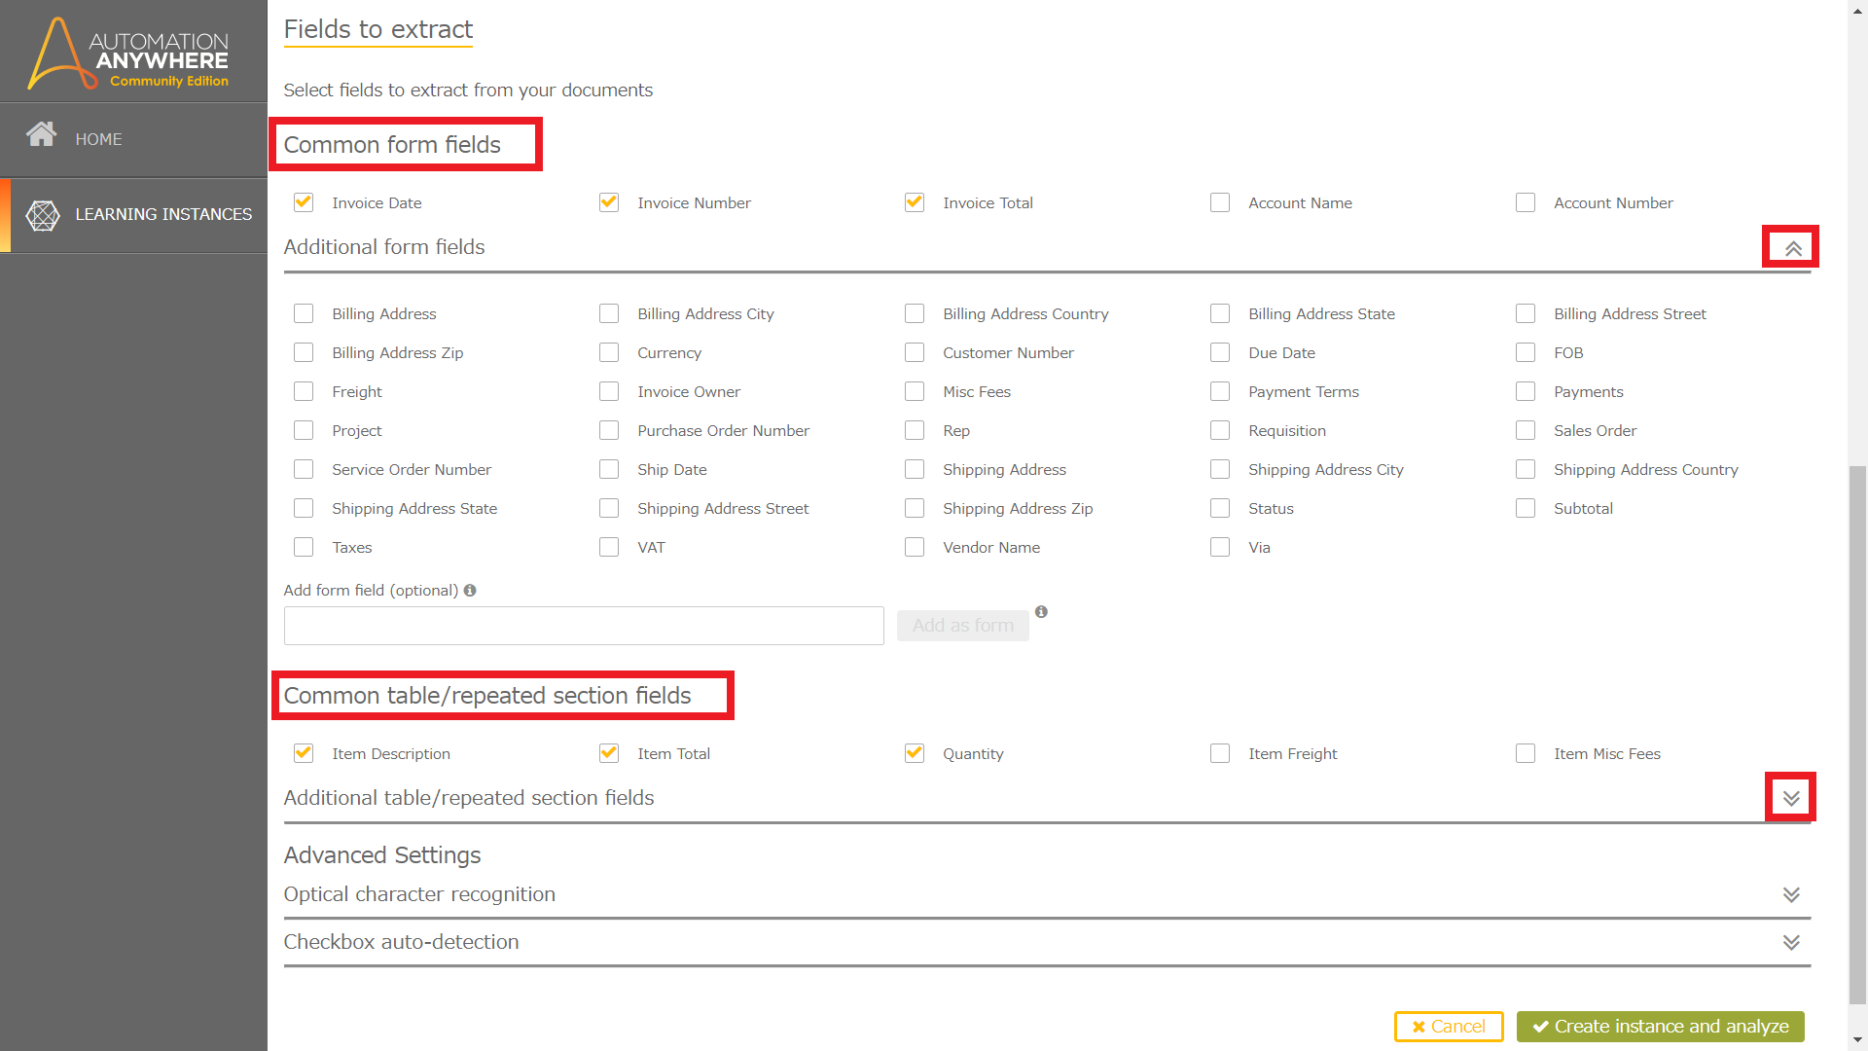
Task: Check the Payment Terms field
Action: [1220, 391]
